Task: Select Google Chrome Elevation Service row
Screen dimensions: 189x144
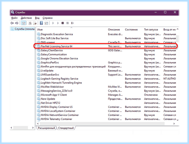Action: click(106, 59)
